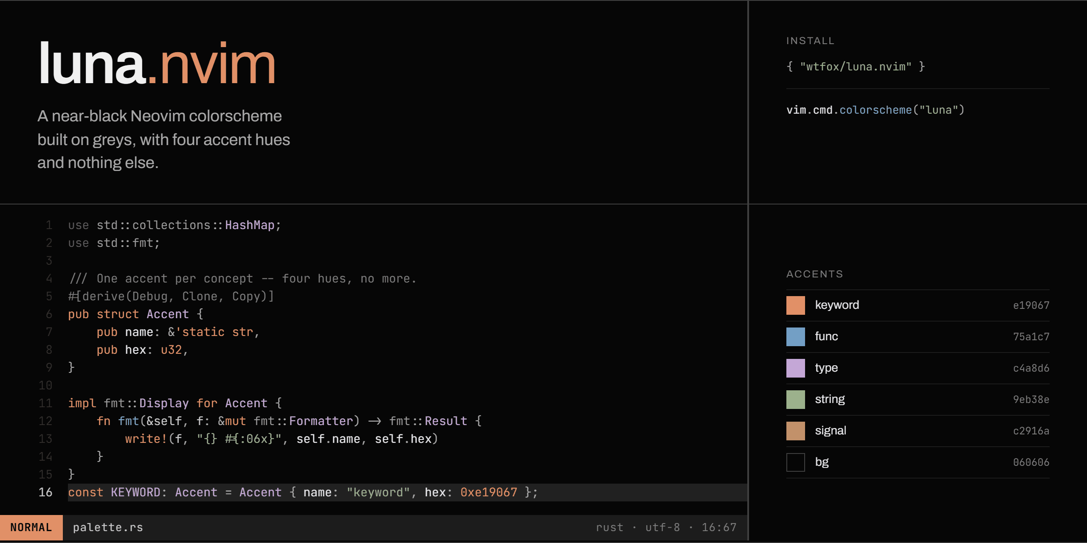This screenshot has height=543, width=1087.
Task: Select the vim.cmd.colorscheme("luna") command
Action: coord(876,110)
